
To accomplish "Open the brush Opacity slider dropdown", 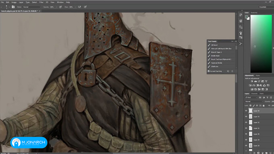I will coord(57,7).
